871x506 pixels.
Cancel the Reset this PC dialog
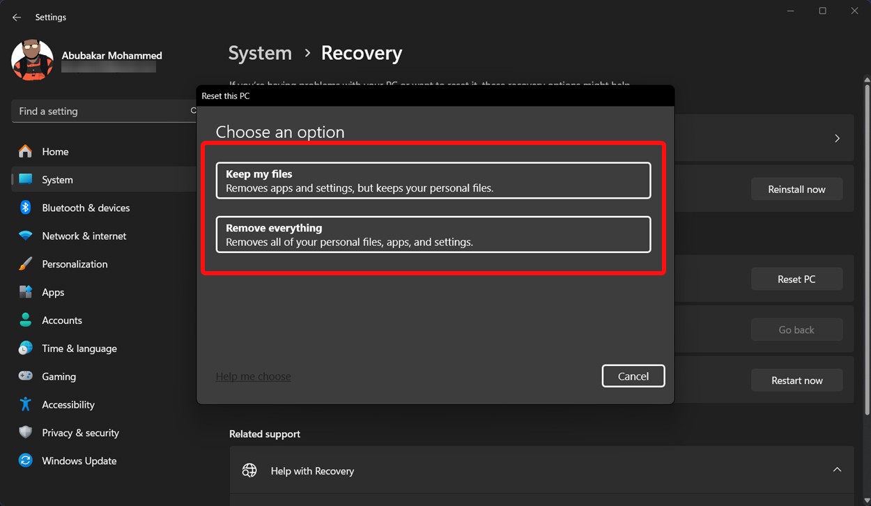(x=633, y=376)
